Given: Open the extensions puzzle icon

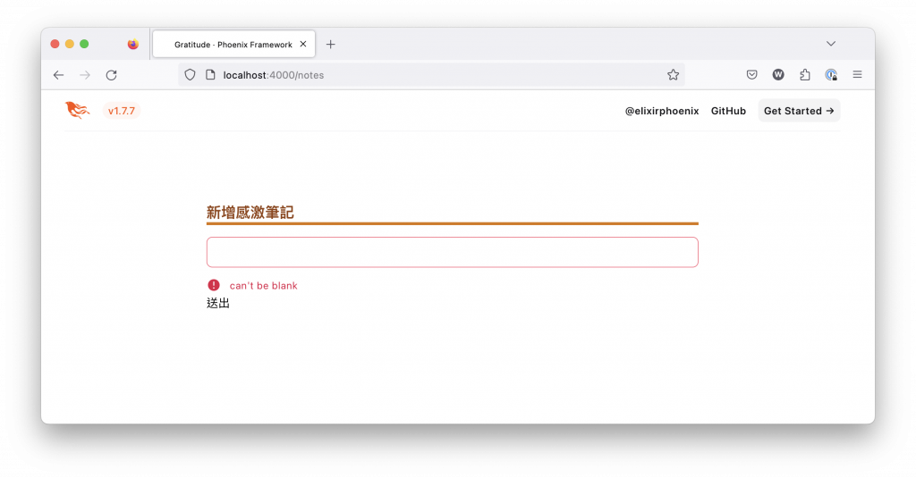Looking at the screenshot, I should click(x=805, y=75).
